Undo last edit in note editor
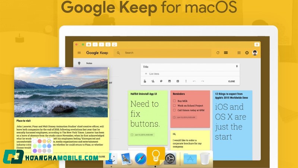Screen dimensions: 298x168 click(194, 81)
